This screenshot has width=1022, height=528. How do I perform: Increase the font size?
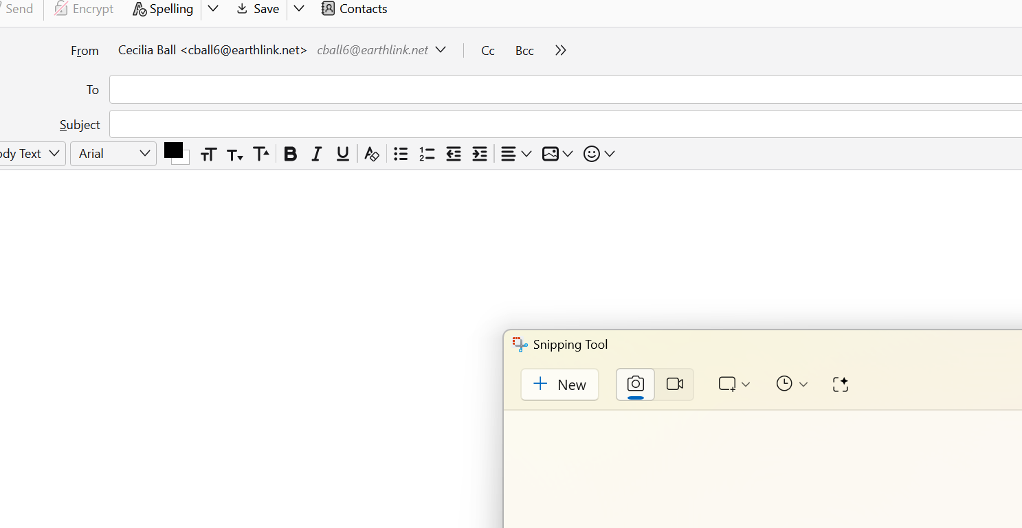coord(261,154)
